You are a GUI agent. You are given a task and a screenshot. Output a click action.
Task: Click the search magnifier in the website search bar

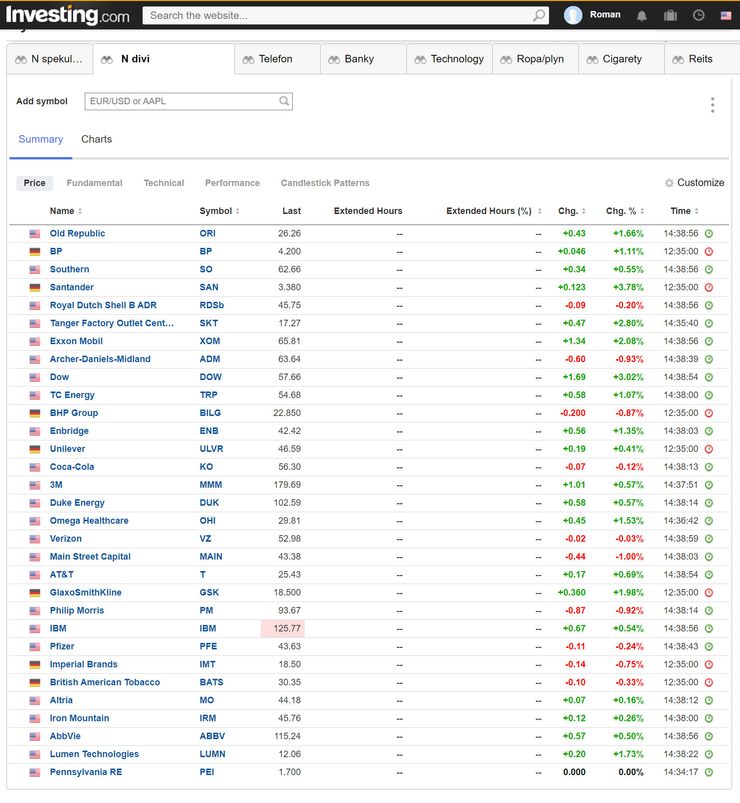pos(539,15)
